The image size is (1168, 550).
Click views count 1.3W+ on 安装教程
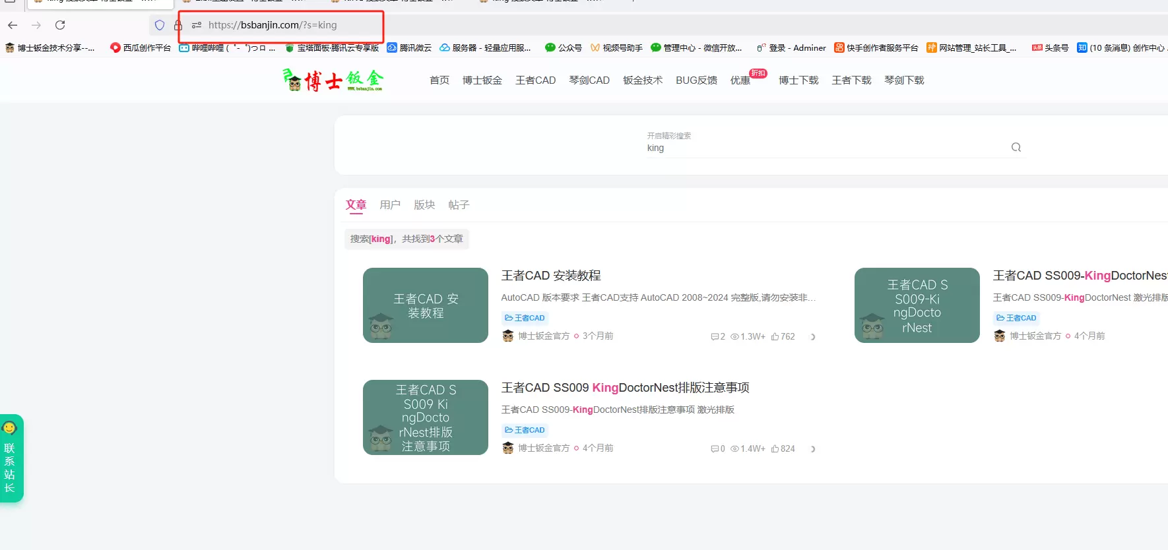pyautogui.click(x=748, y=336)
